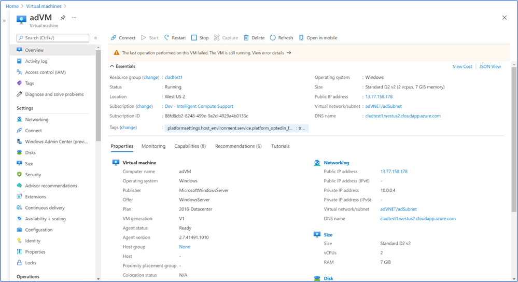Delete the virtual machine
Screen dimensions: 518x282
[x=254, y=38]
